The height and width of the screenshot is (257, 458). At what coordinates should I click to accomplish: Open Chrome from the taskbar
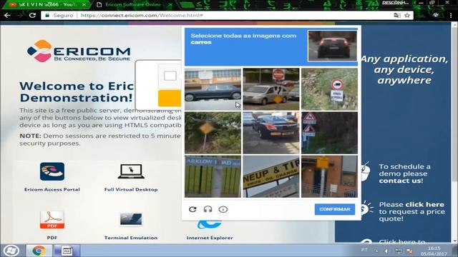[39, 251]
